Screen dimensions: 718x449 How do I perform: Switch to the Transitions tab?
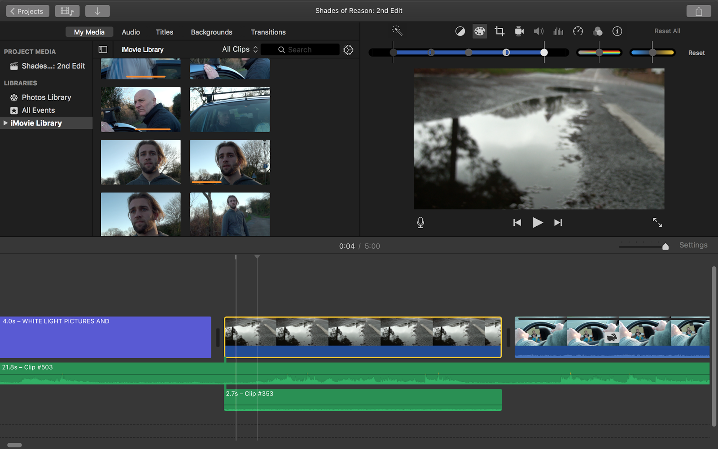pos(268,32)
